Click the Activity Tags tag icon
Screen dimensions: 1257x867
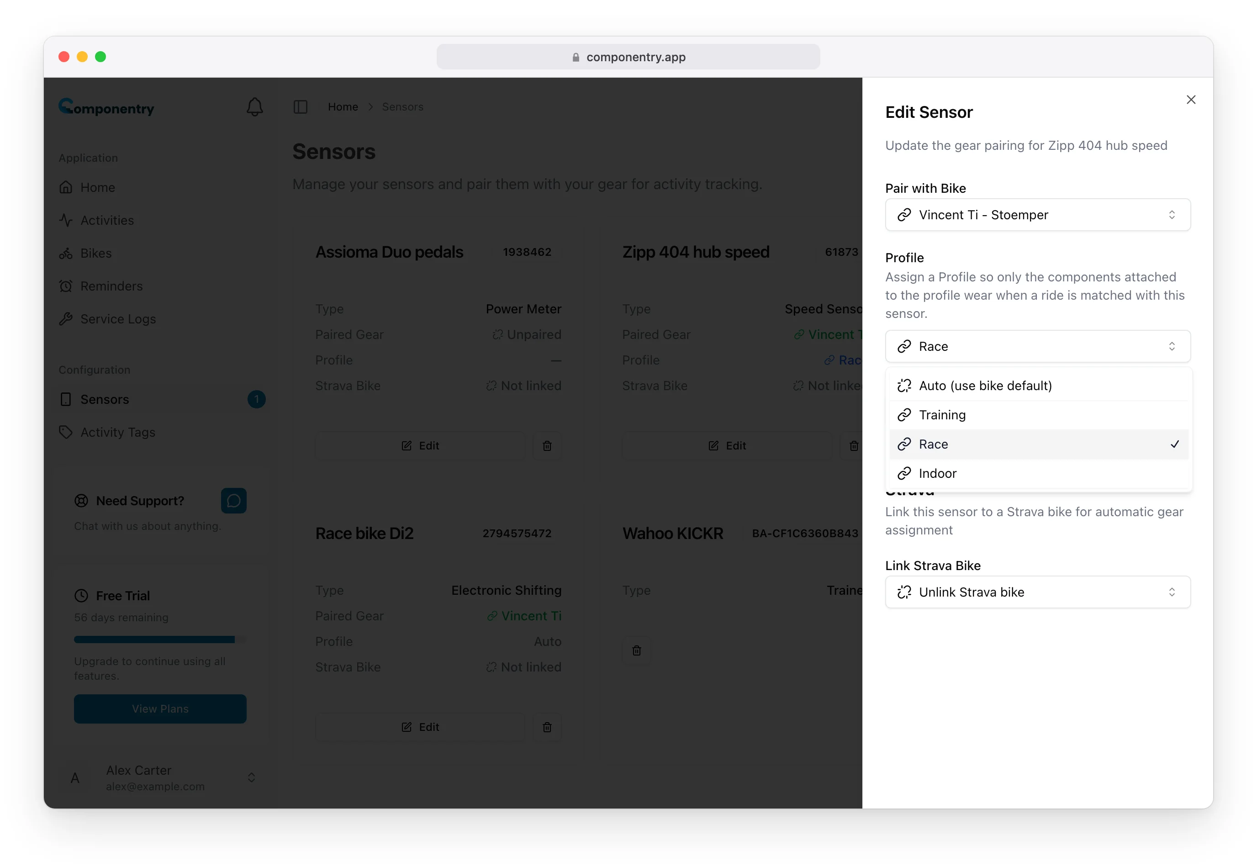(x=66, y=432)
